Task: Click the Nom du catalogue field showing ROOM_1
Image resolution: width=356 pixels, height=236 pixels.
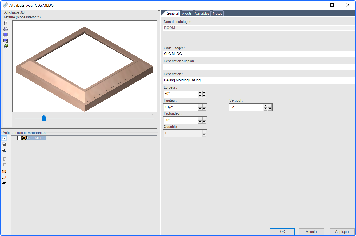Action: 259,28
